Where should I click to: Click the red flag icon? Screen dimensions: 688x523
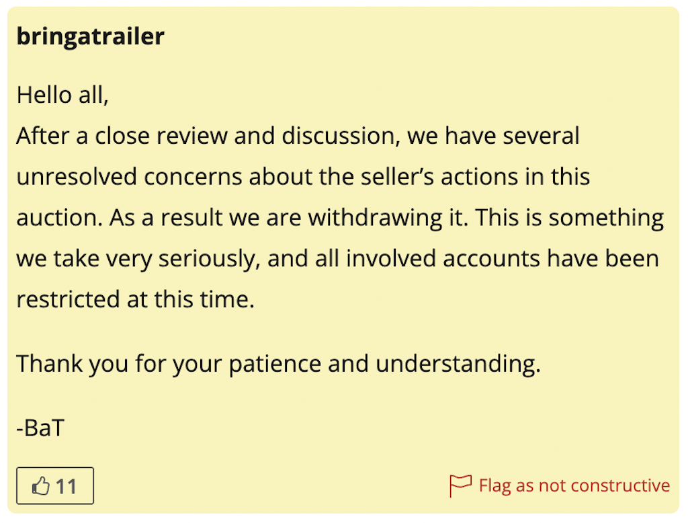point(460,485)
